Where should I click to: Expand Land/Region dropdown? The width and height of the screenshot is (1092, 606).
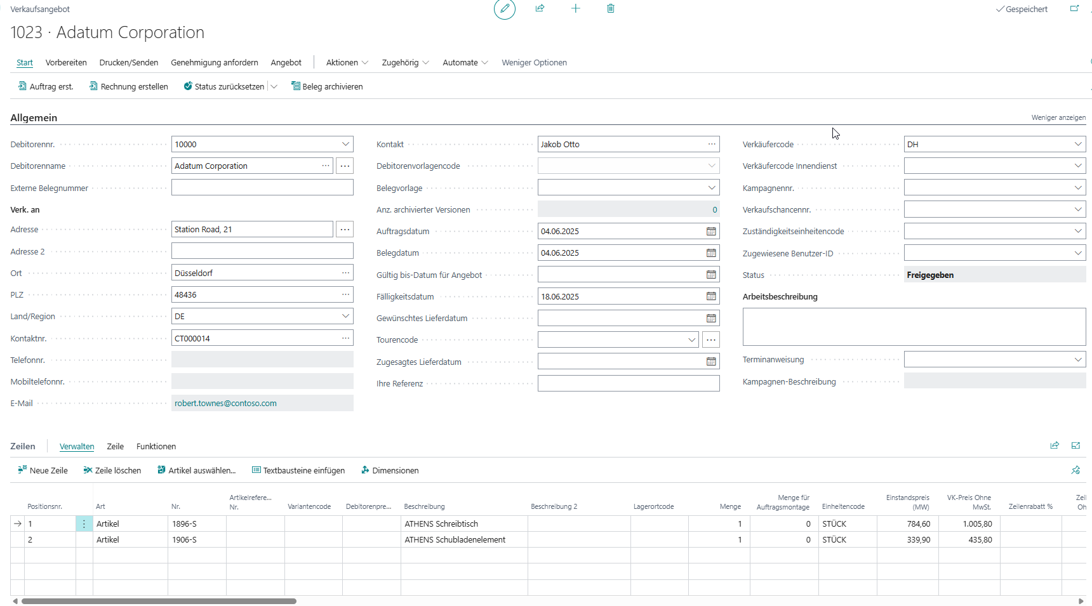(345, 316)
